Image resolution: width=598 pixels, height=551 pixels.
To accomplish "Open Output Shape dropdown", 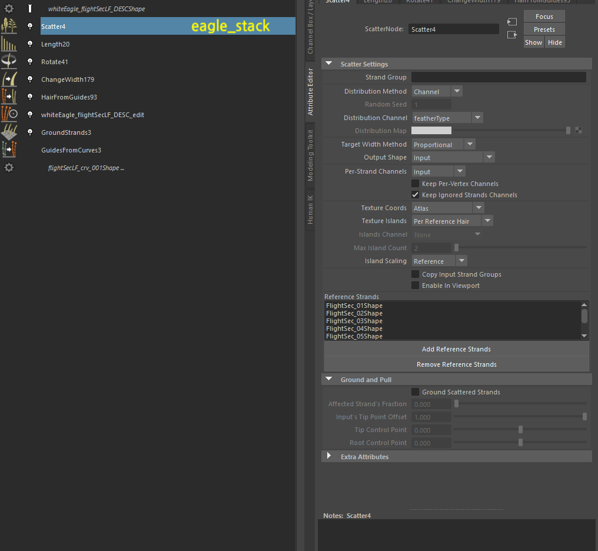I will tap(453, 158).
